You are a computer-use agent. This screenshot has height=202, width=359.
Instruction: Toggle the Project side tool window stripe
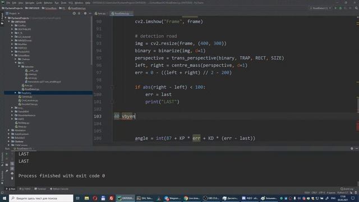point(2,19)
